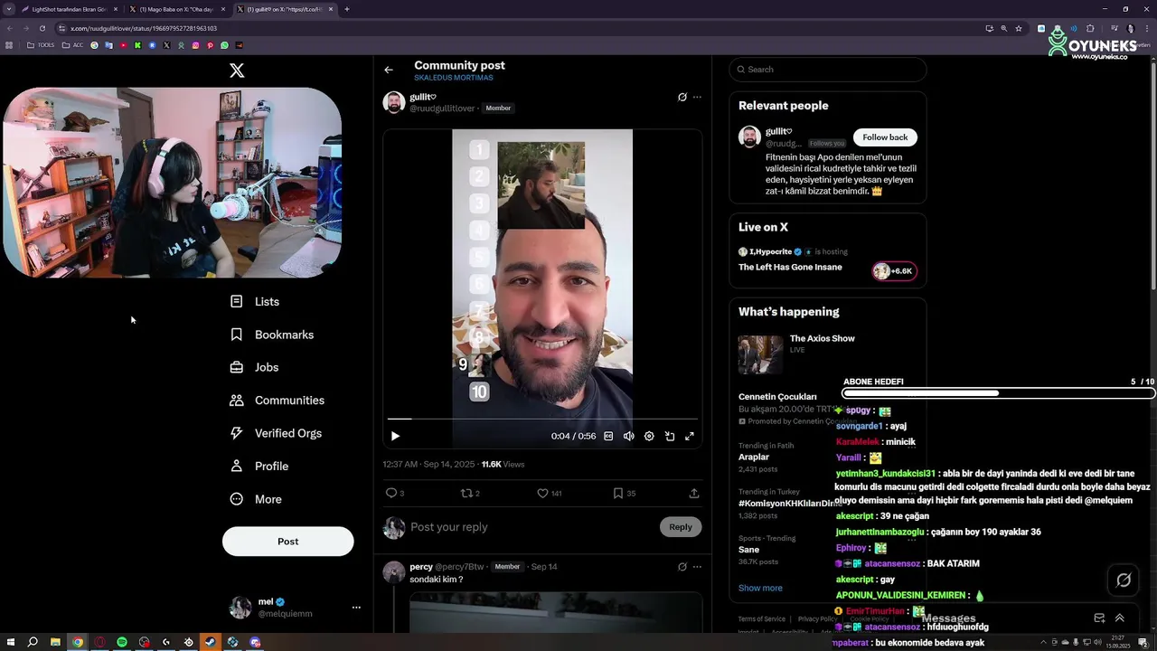Click the Search input box
The image size is (1157, 651).
(x=828, y=70)
